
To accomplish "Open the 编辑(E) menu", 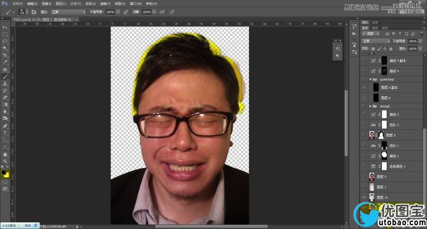I will 32,4.
